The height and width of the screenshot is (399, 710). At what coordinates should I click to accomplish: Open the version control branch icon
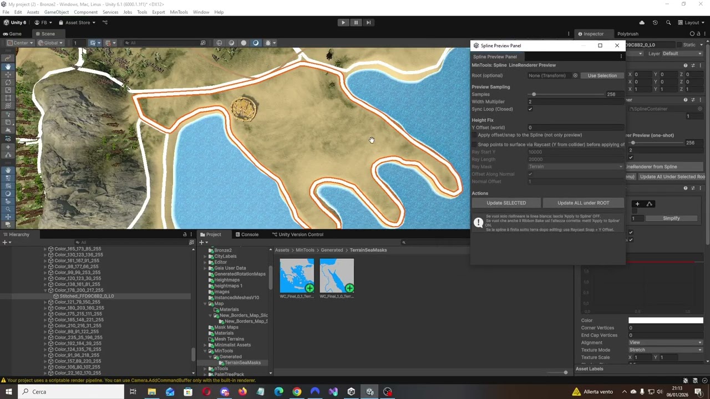pyautogui.click(x=105, y=23)
